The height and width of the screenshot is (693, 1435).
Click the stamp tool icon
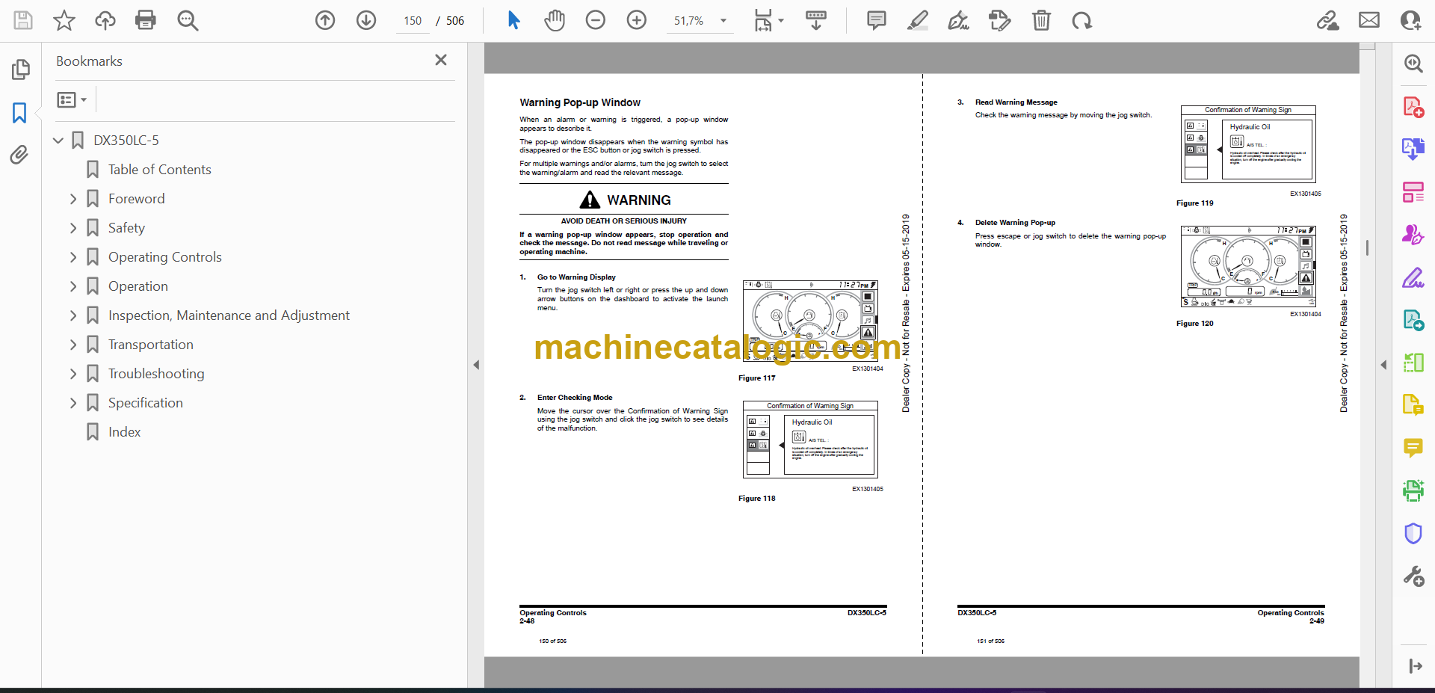pos(1000,20)
